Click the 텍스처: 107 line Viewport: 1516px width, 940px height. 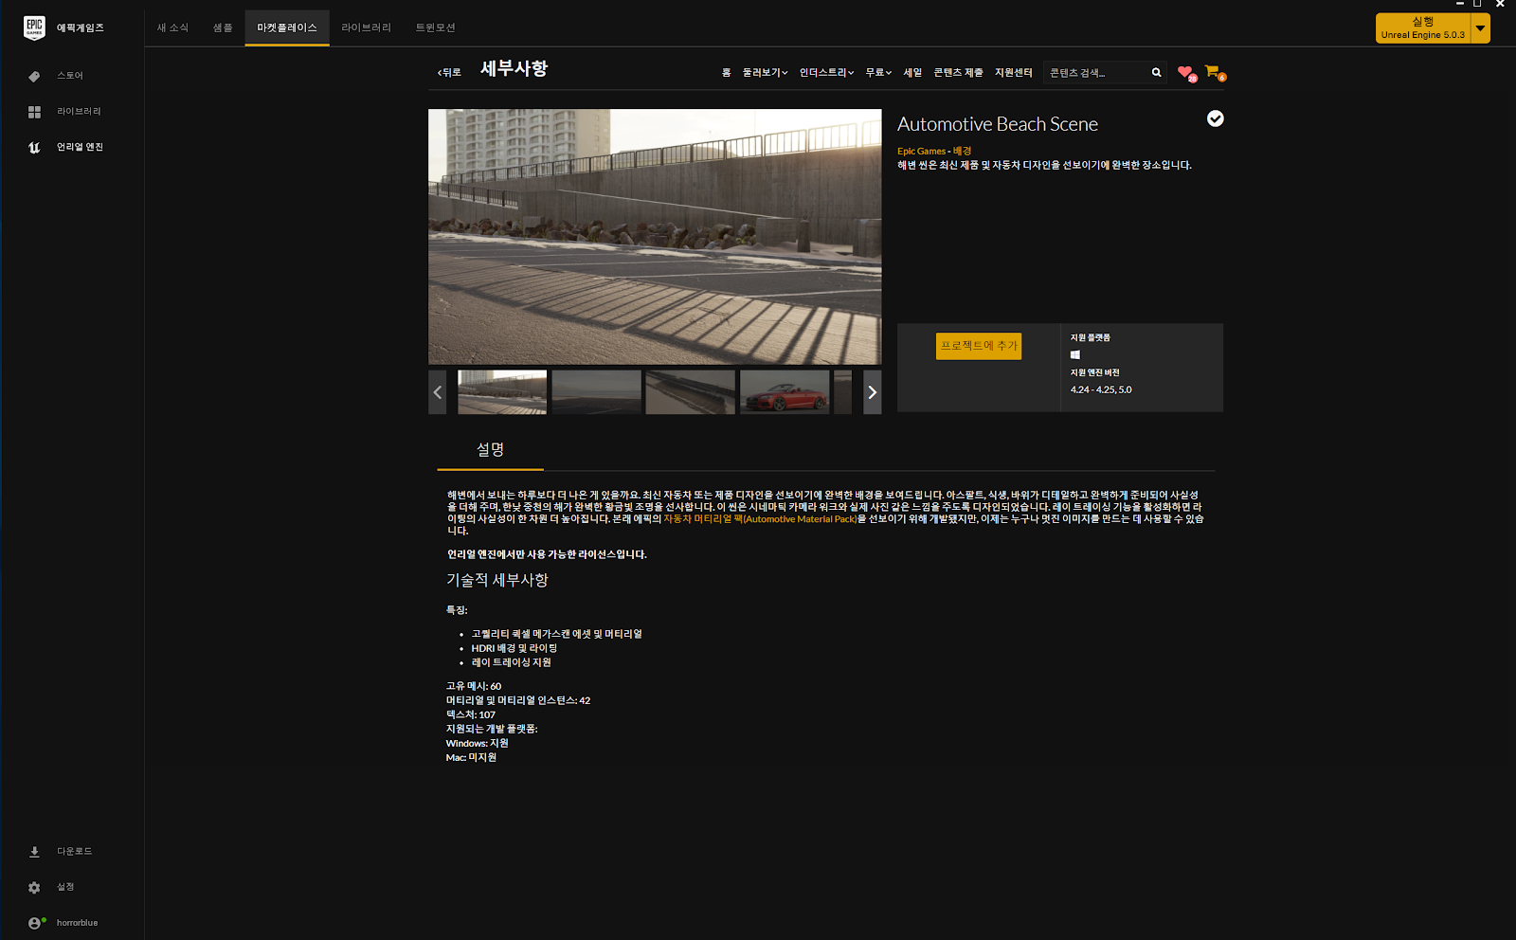[471, 715]
